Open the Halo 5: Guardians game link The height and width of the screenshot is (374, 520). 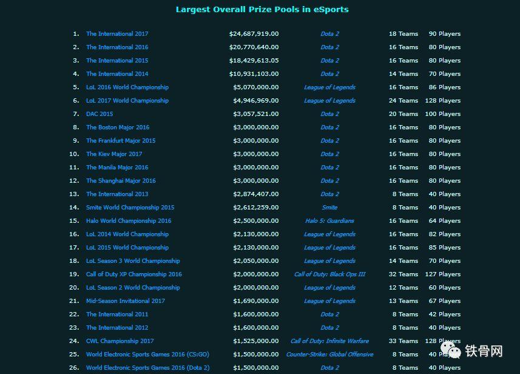pyautogui.click(x=329, y=220)
